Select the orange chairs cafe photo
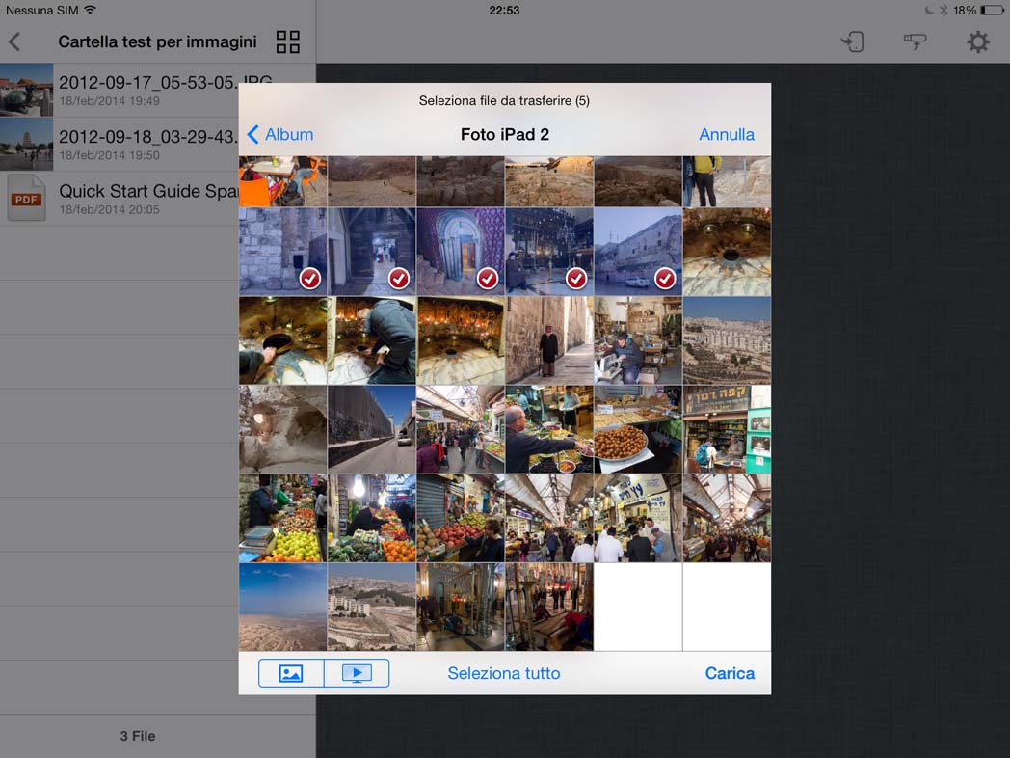This screenshot has height=758, width=1010. click(x=282, y=181)
